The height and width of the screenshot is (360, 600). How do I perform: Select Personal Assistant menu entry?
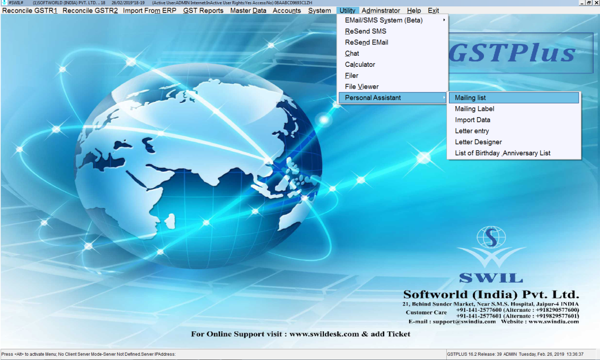393,98
